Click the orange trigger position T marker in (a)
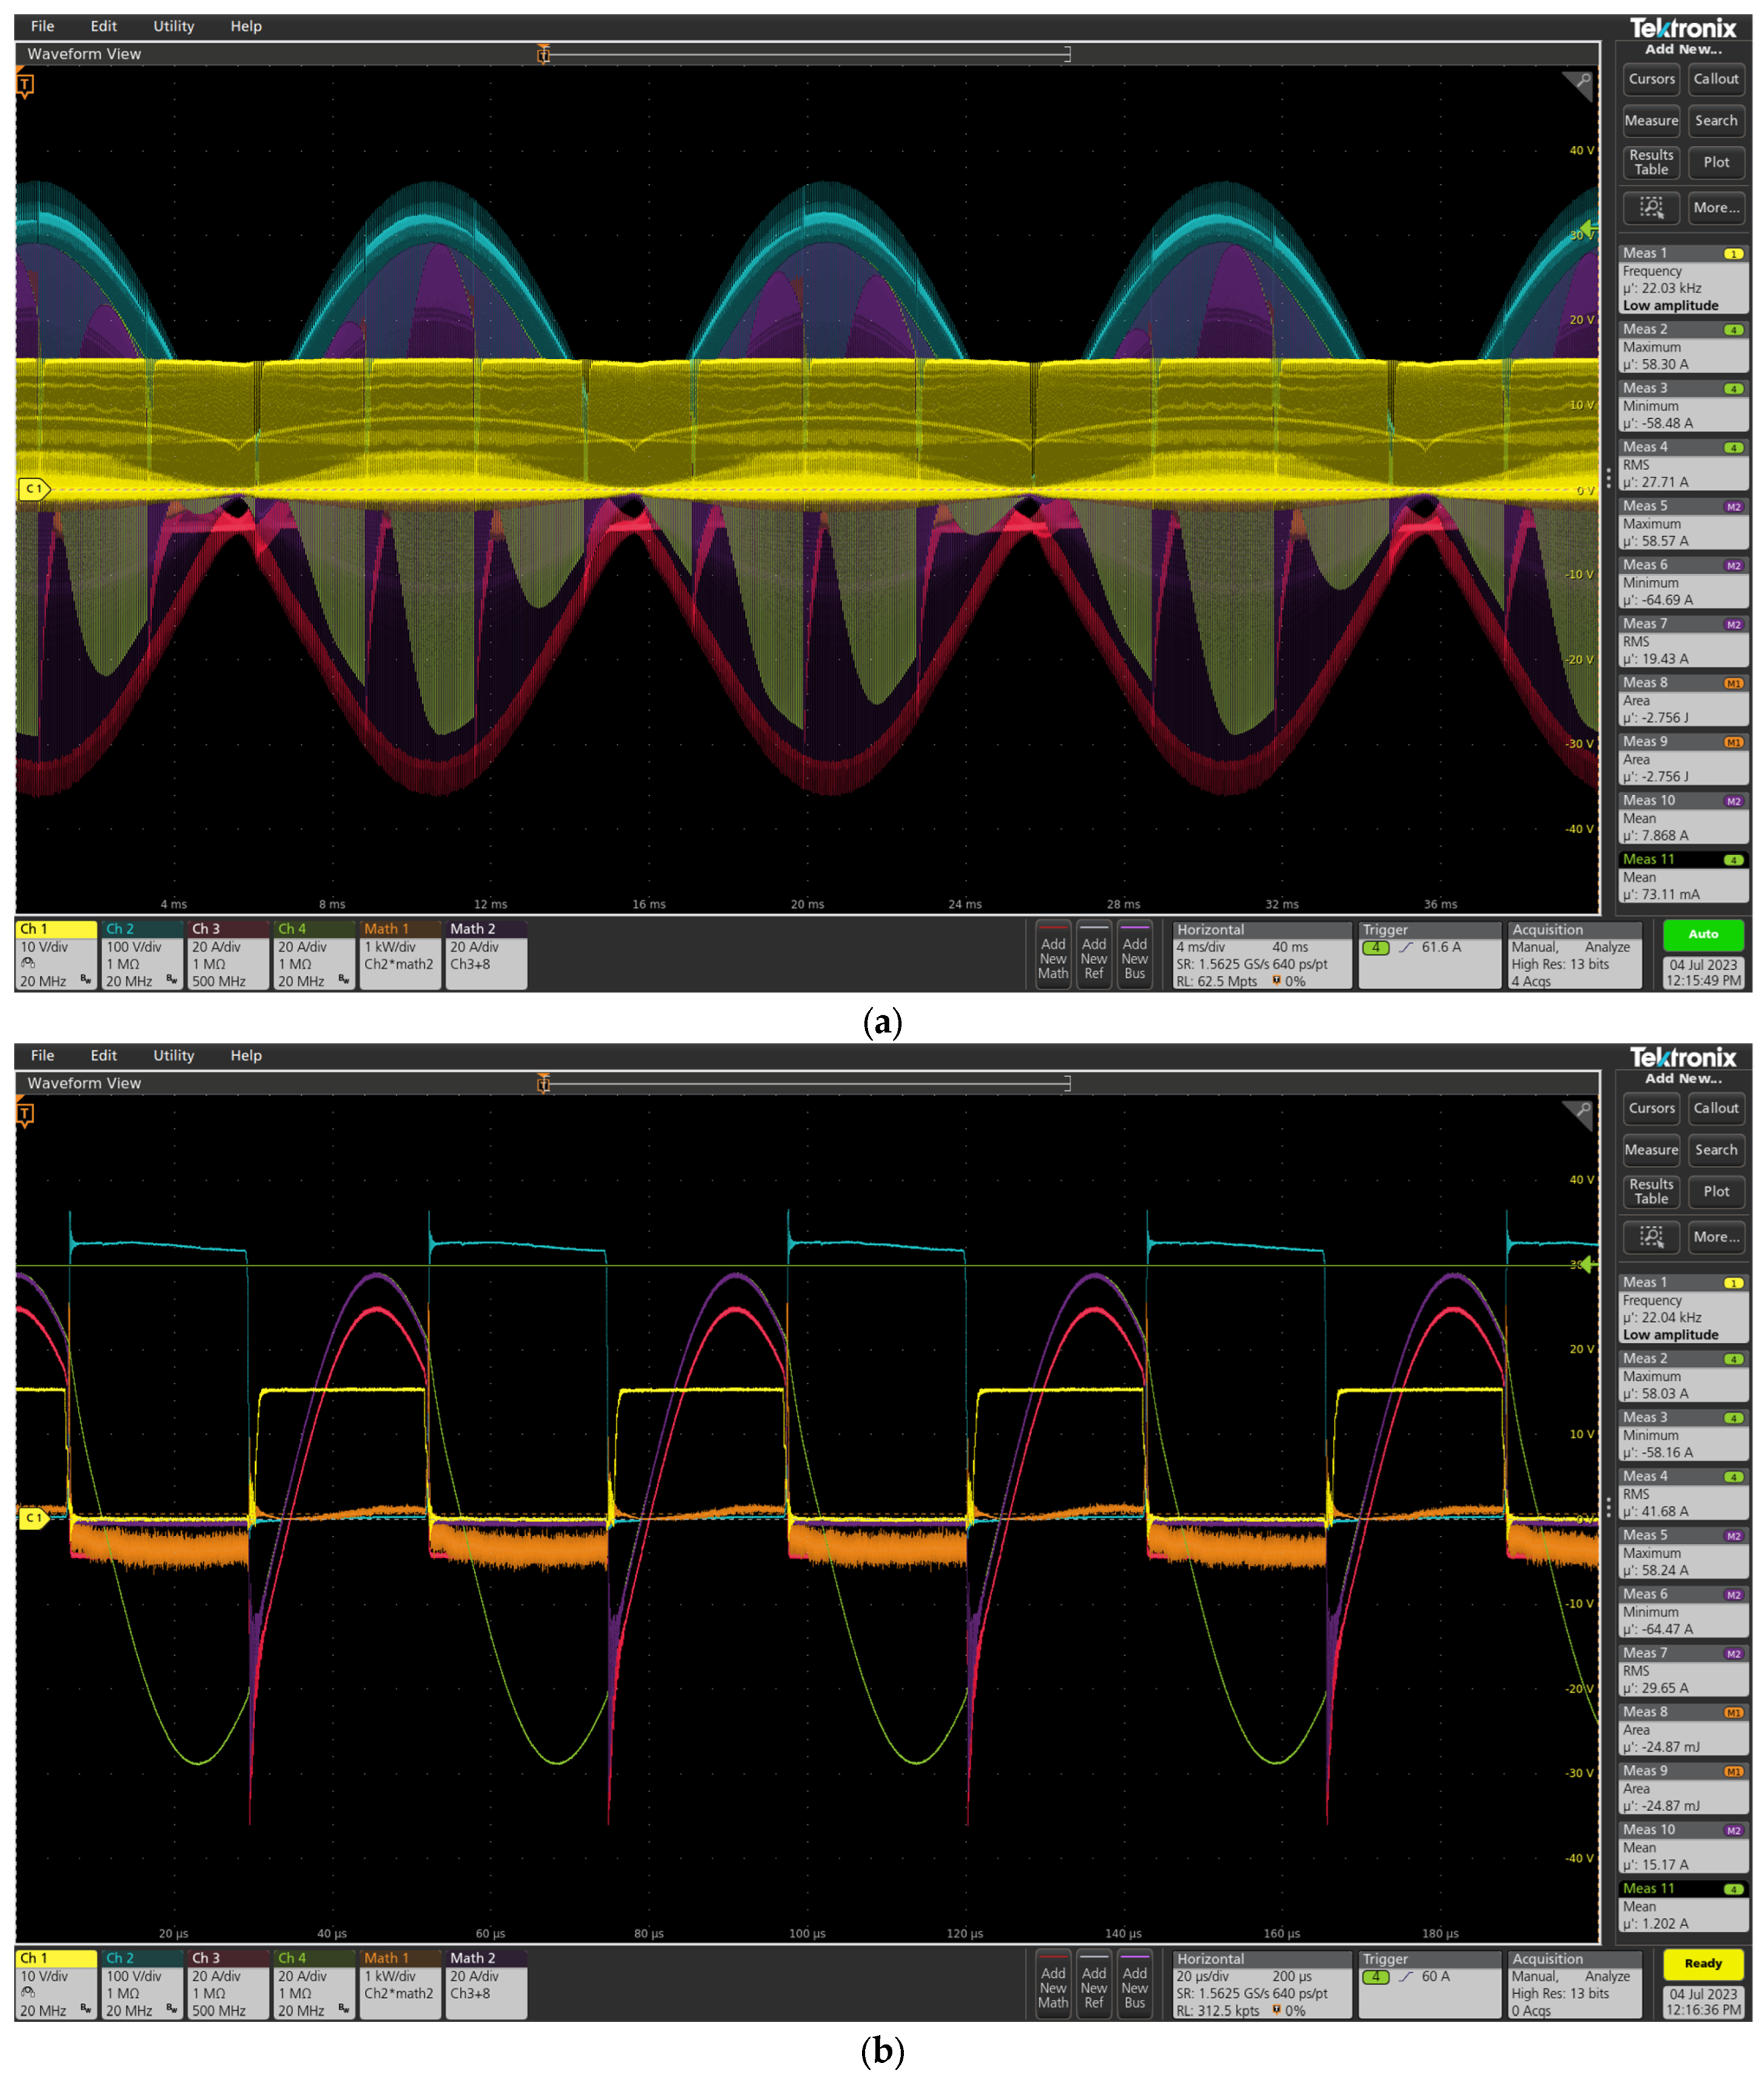1764x2078 pixels. [x=26, y=86]
